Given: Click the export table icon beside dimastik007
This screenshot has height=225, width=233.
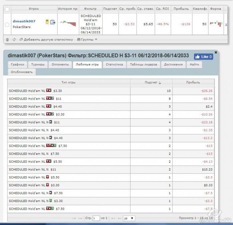Looking at the screenshot, I should pyautogui.click(x=53, y=22).
